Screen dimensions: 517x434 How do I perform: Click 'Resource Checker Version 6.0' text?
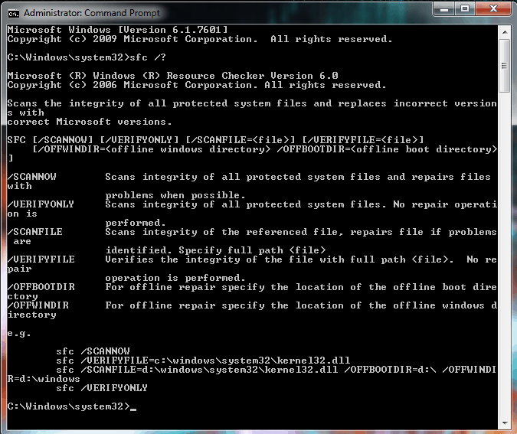pos(252,76)
